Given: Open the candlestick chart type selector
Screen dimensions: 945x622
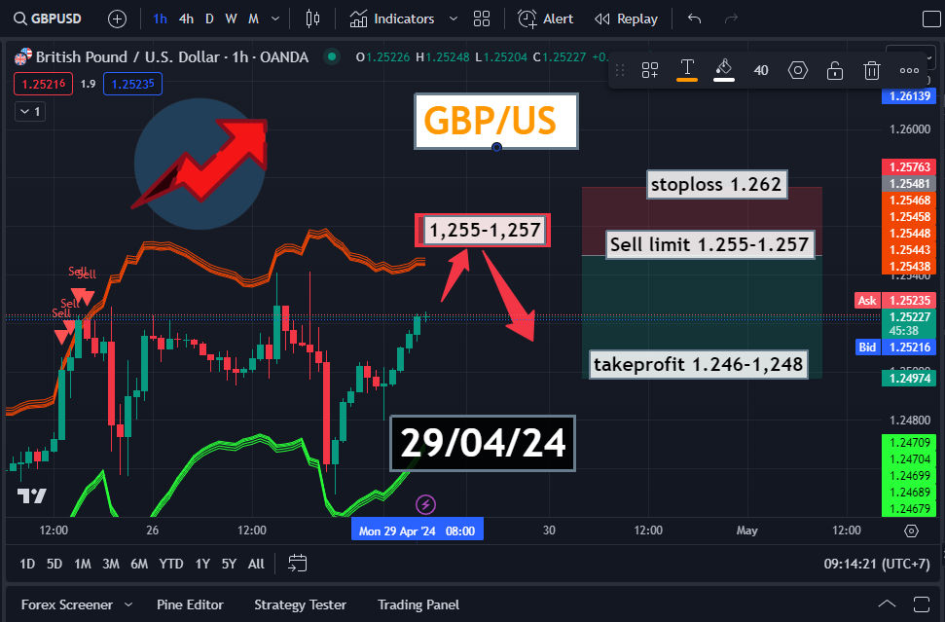Looking at the screenshot, I should 312,18.
